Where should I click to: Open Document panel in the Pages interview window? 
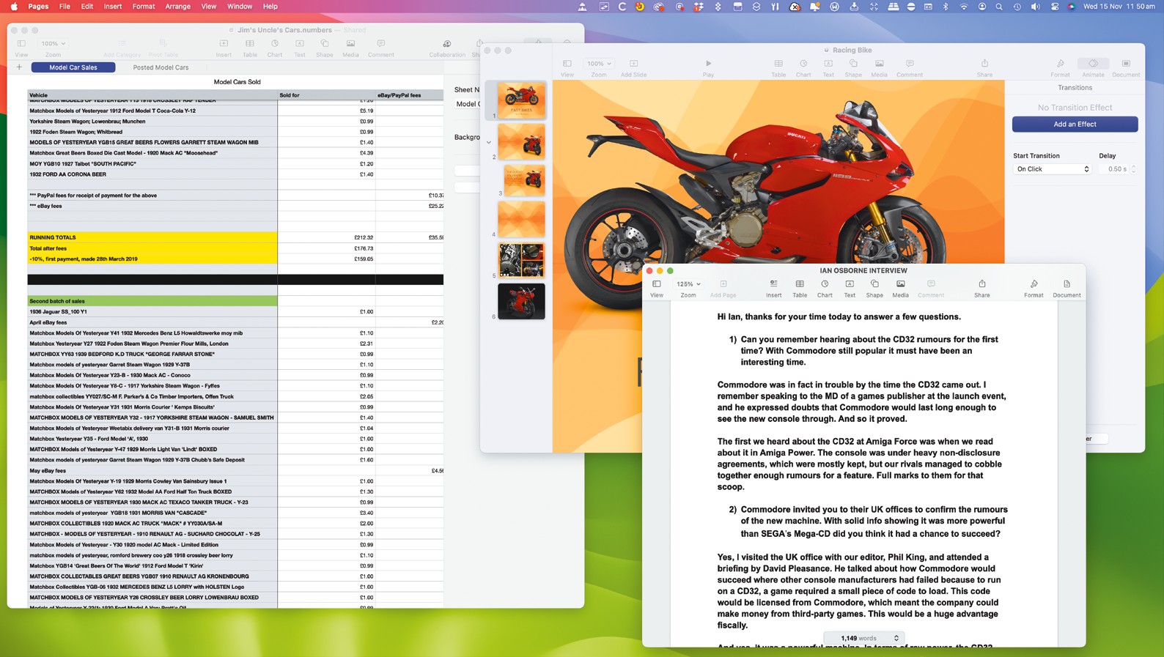click(1067, 288)
